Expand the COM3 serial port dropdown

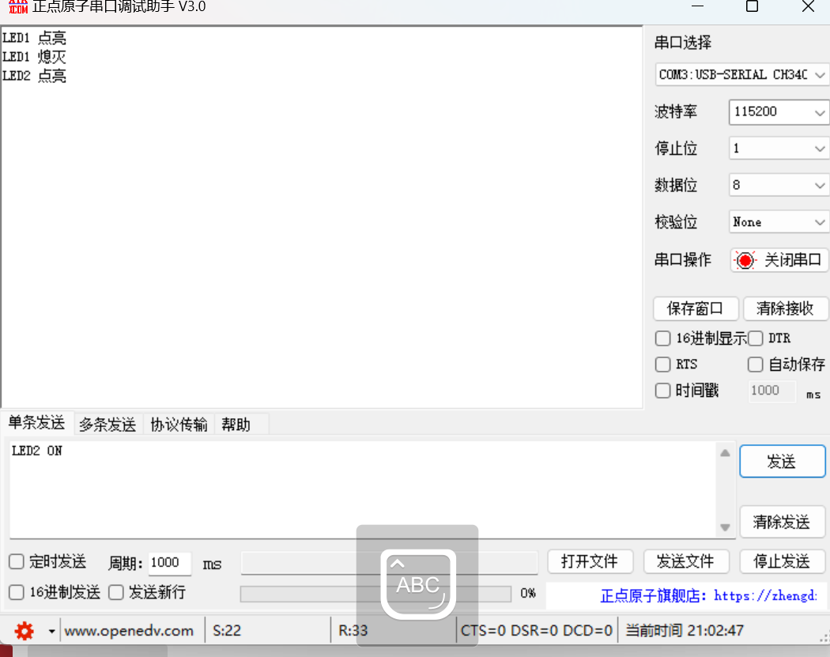(741, 74)
